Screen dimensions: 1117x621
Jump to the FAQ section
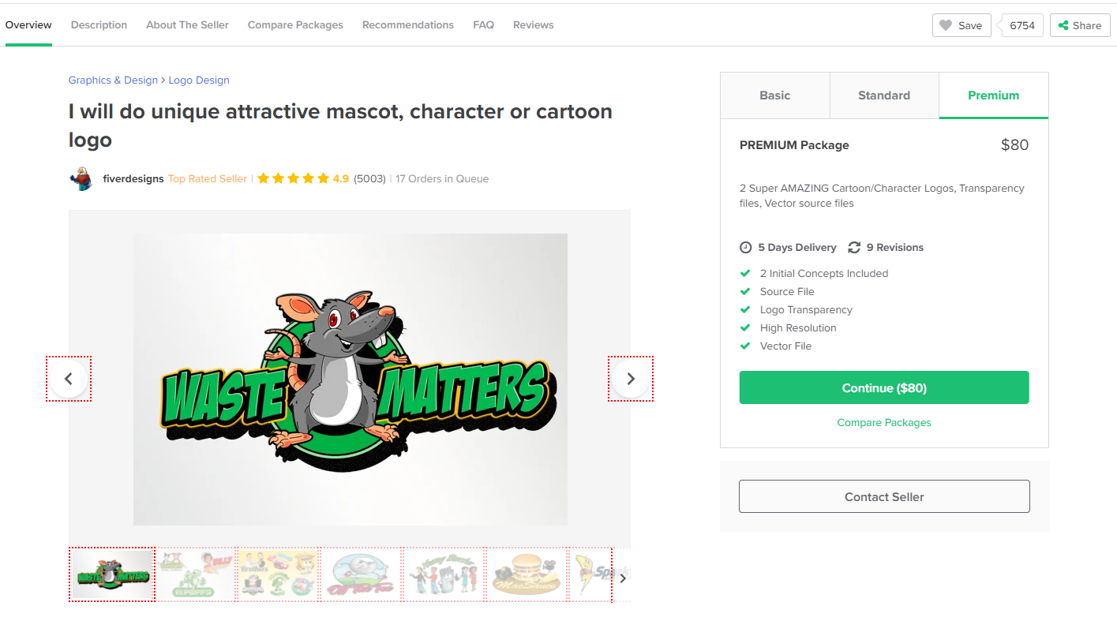(484, 25)
